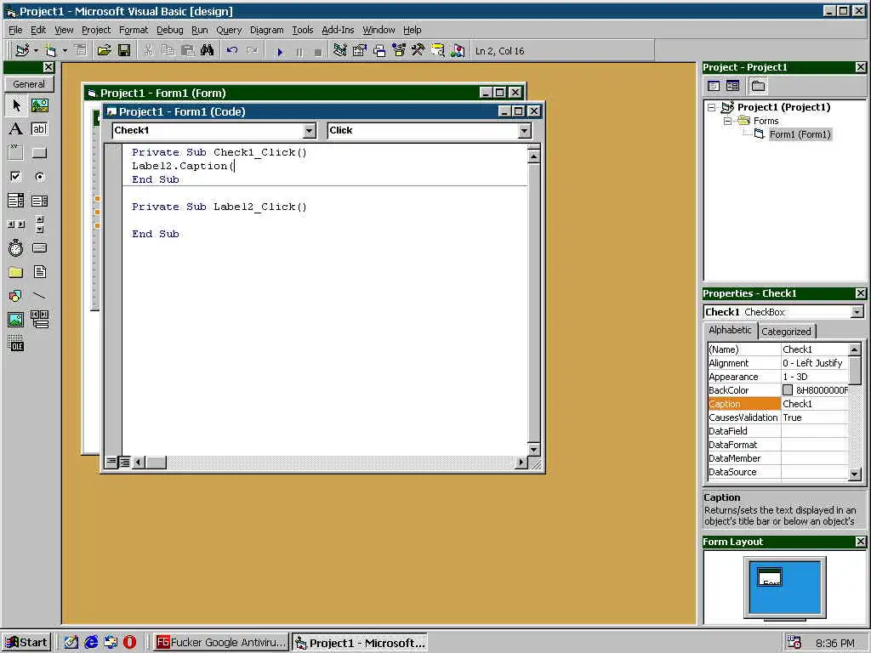The height and width of the screenshot is (653, 871).
Task: Switch to the Categorized tab
Action: [x=786, y=332]
